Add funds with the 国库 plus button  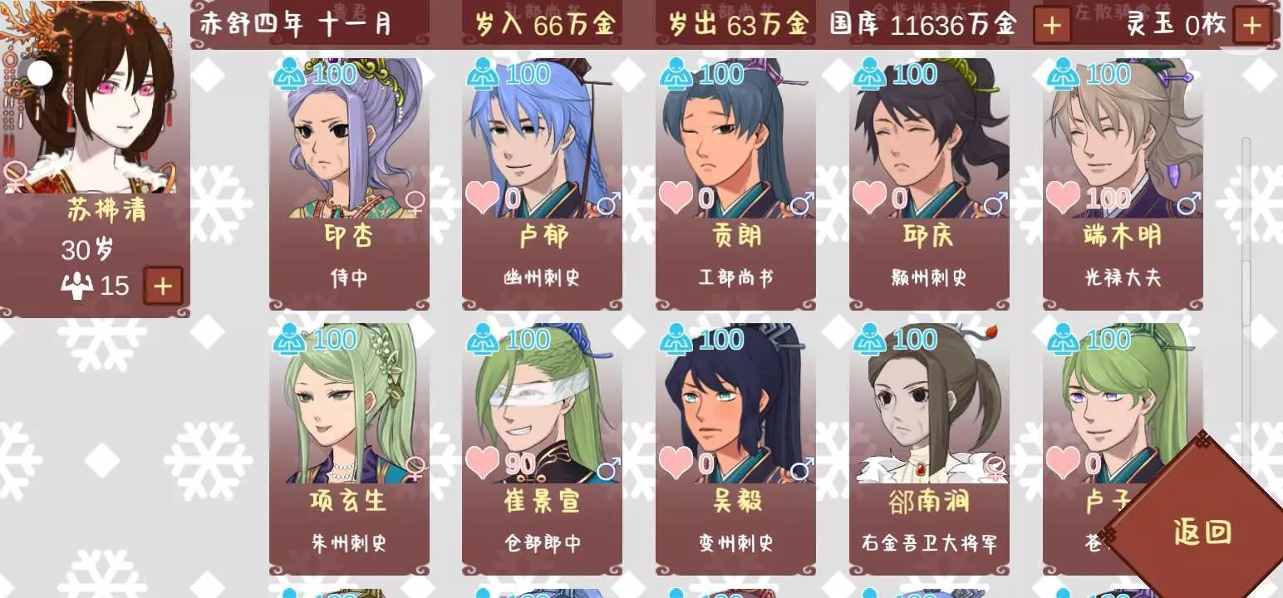click(x=1052, y=25)
